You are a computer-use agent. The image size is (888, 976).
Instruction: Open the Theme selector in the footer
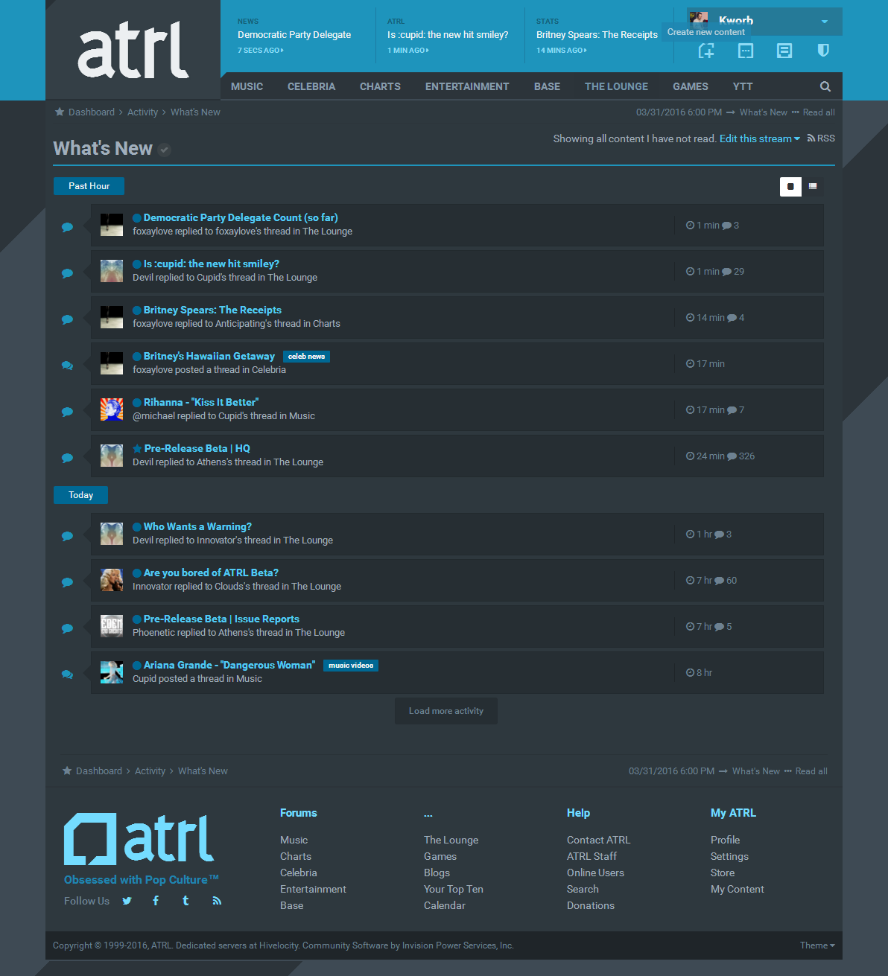pos(817,945)
